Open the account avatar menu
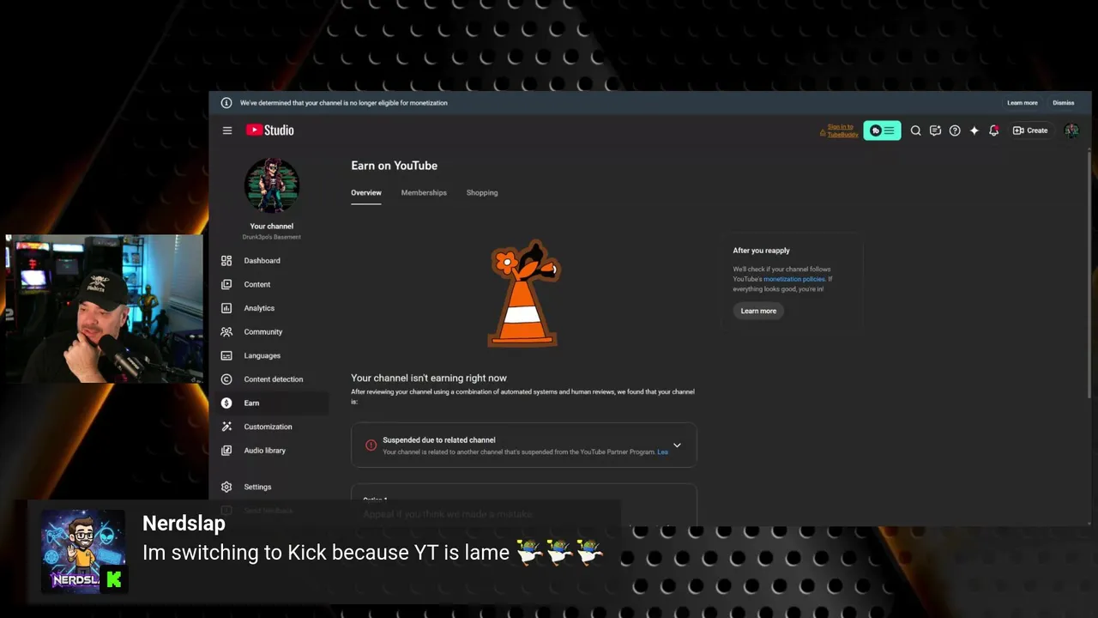 pyautogui.click(x=1071, y=130)
